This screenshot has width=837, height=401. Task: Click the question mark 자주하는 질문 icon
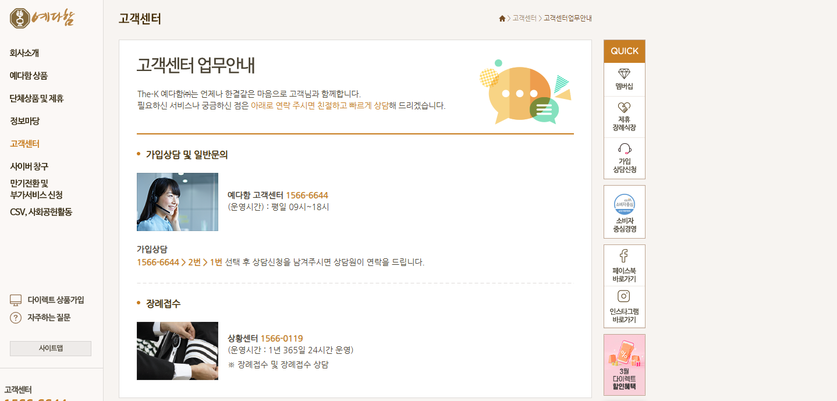click(16, 318)
